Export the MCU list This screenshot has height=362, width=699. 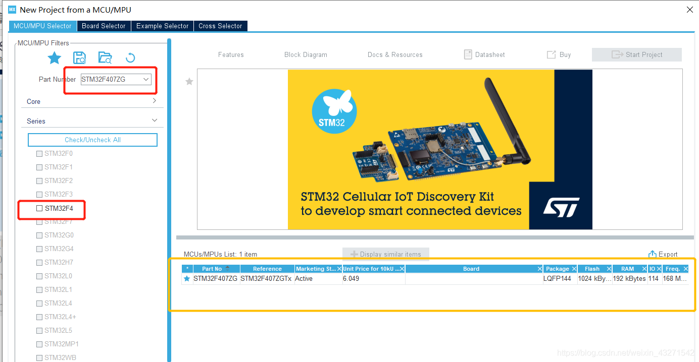pos(663,254)
